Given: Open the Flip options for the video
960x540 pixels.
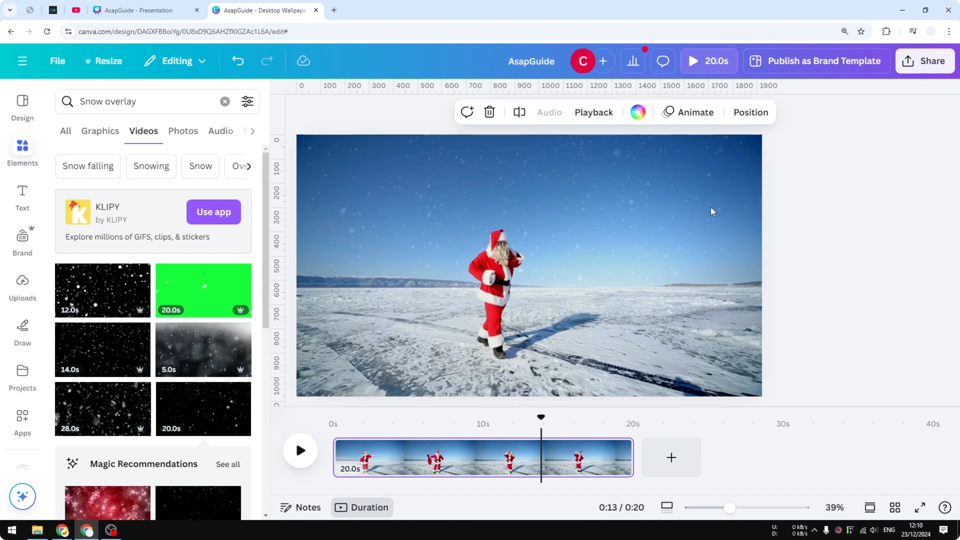Looking at the screenshot, I should point(519,112).
